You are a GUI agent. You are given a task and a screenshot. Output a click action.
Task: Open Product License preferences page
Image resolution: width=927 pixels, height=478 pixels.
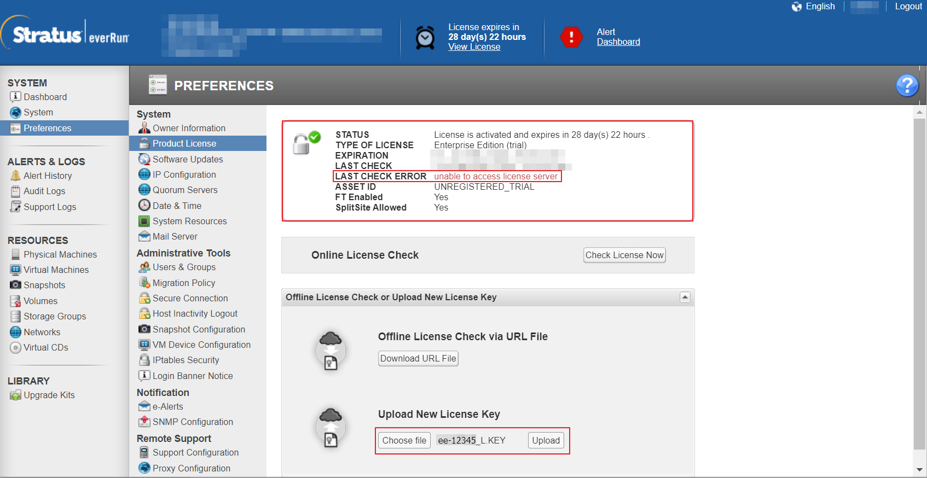pos(198,143)
